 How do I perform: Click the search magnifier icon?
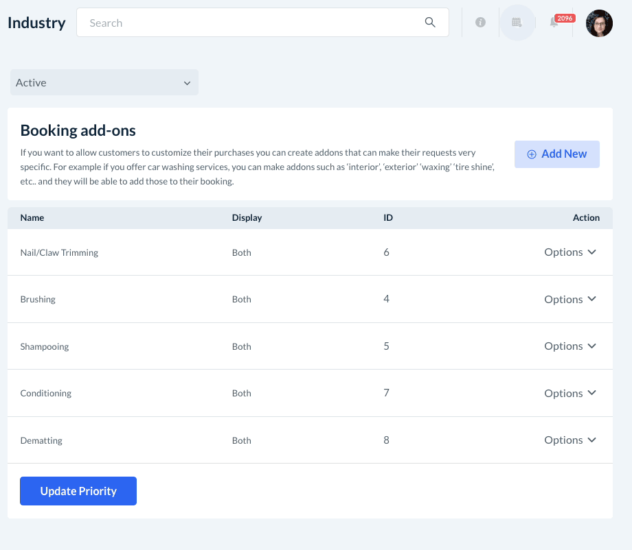point(430,23)
